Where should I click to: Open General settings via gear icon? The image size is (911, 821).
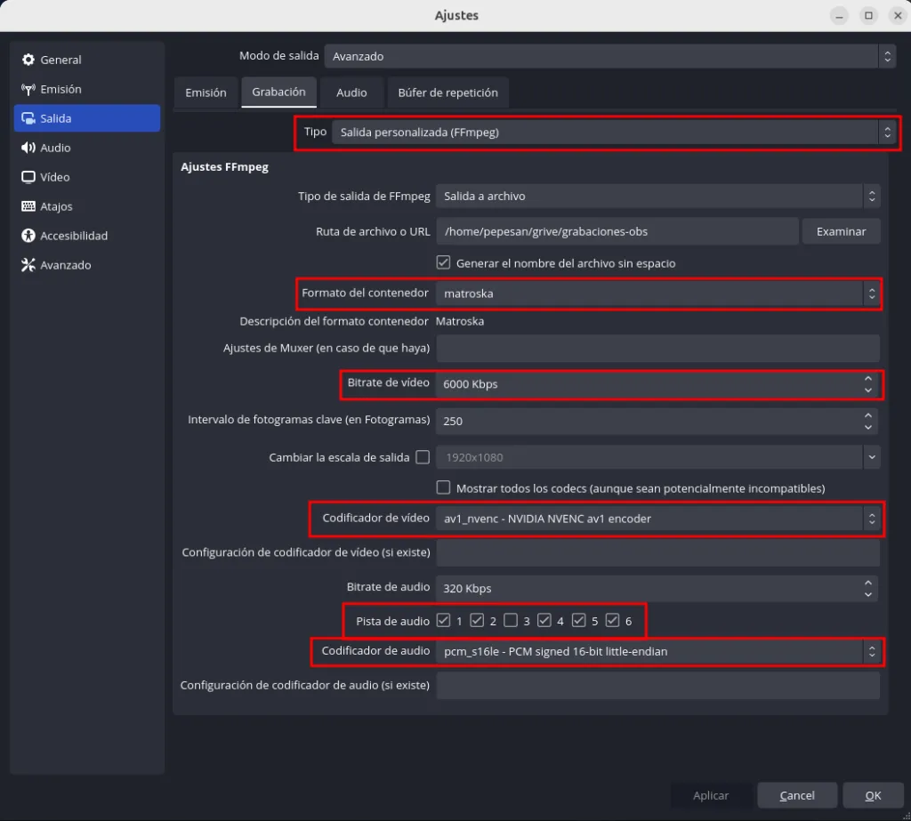(x=28, y=60)
